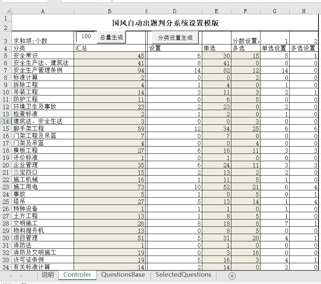Select column F header
The height and width of the screenshot is (284, 321).
[x=246, y=11]
